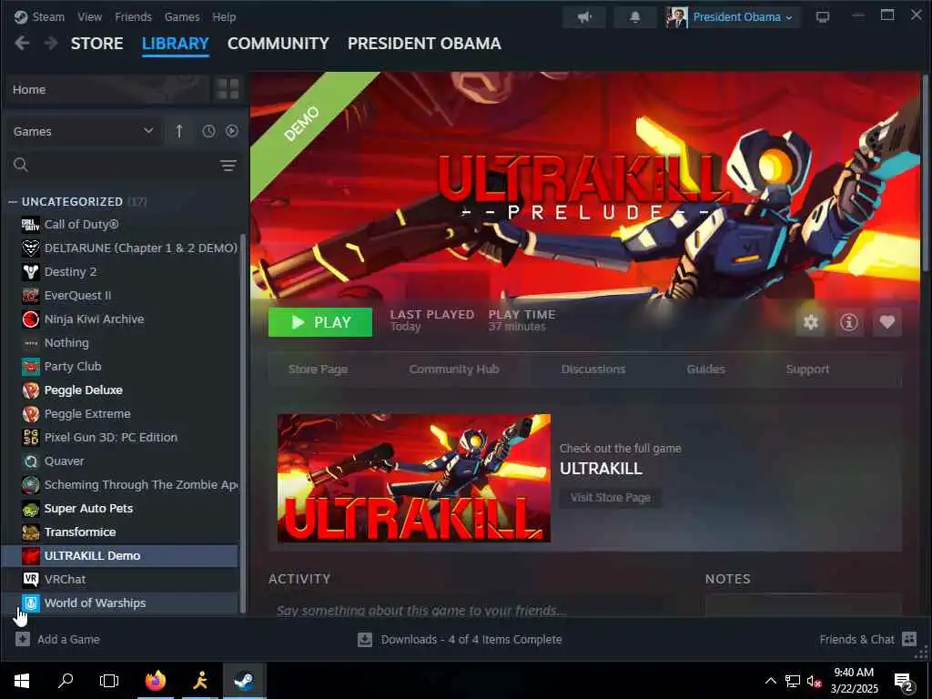Open Friends & Chat grid icon
Viewport: 932px width, 699px height.
coord(909,639)
